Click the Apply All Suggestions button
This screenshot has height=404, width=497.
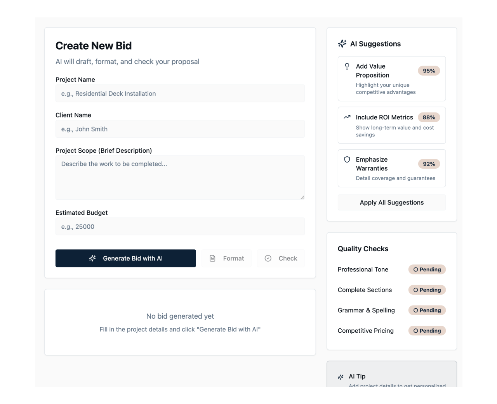[x=391, y=202]
